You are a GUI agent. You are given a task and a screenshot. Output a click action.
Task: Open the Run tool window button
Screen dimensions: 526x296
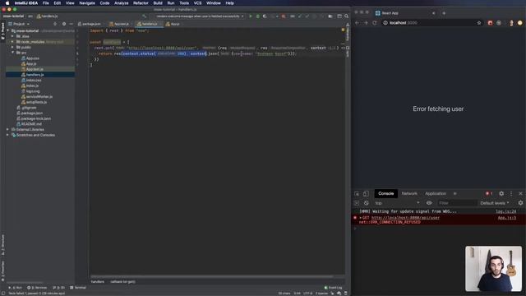pos(16,288)
